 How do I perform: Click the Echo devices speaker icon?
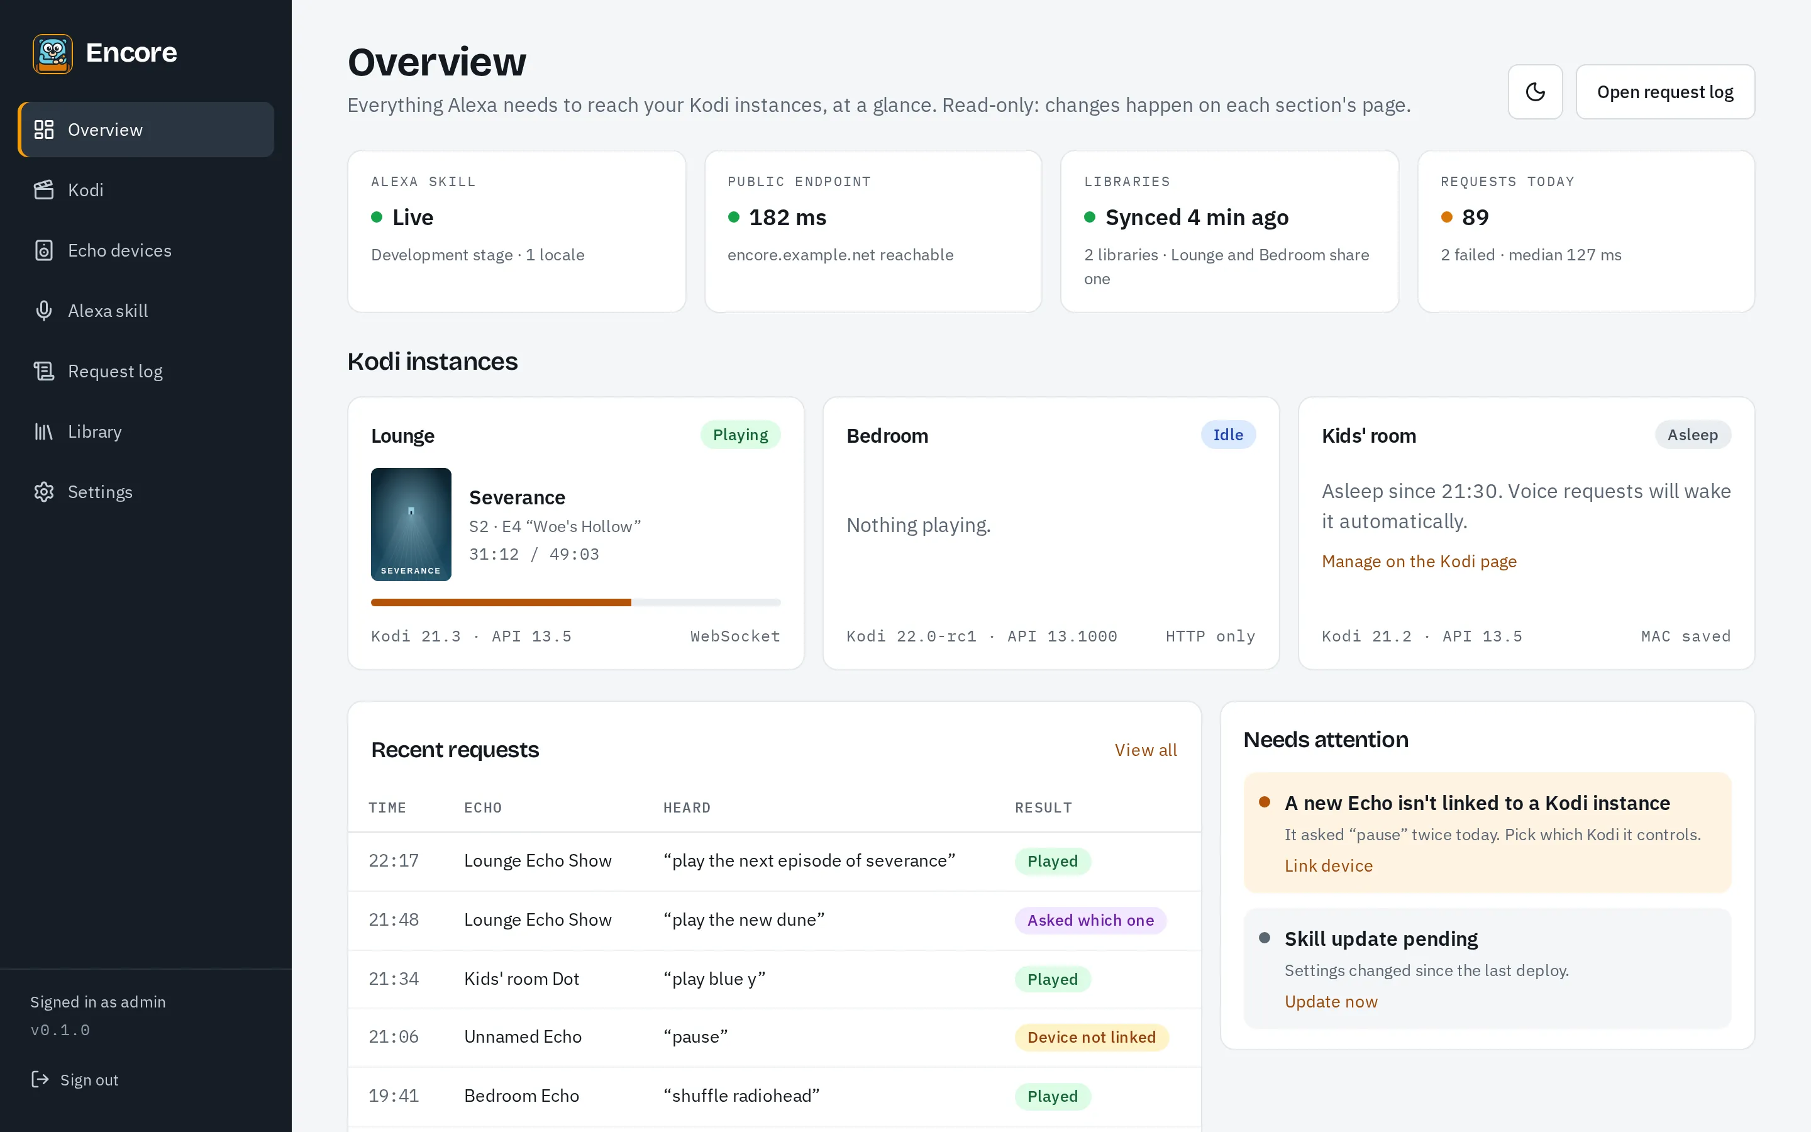point(43,251)
